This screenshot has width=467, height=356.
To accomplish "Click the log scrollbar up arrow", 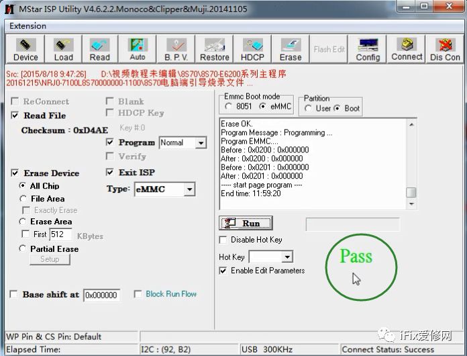I will click(x=411, y=125).
